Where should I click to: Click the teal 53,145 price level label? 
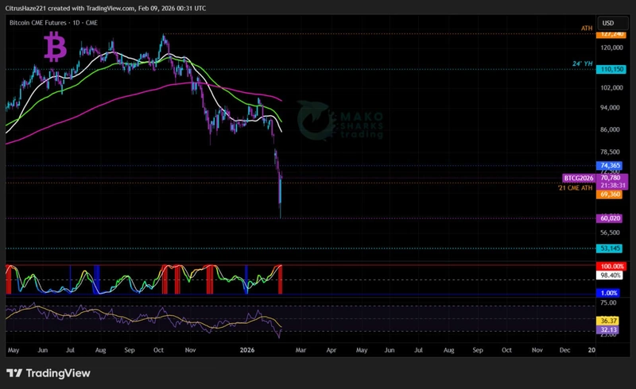coord(610,248)
